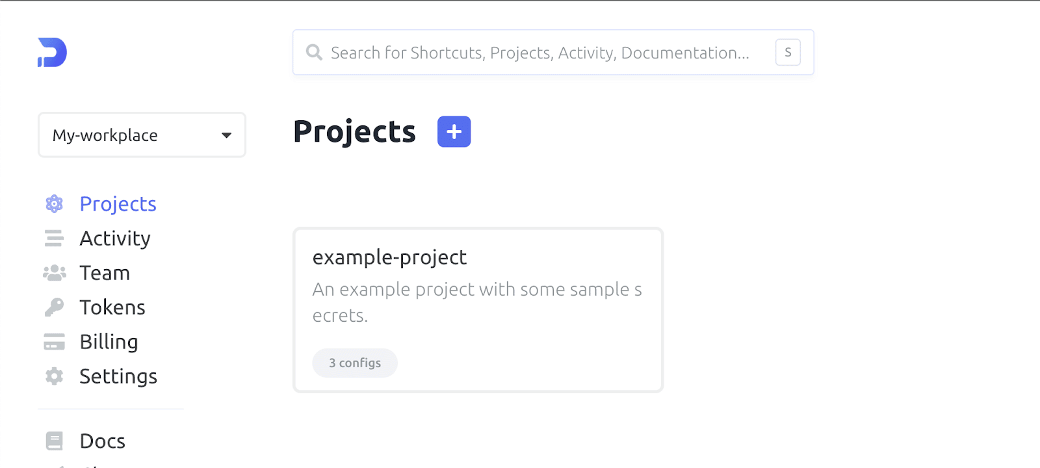The height and width of the screenshot is (468, 1040).
Task: Select the Projects gear icon in sidebar
Action: click(x=55, y=203)
